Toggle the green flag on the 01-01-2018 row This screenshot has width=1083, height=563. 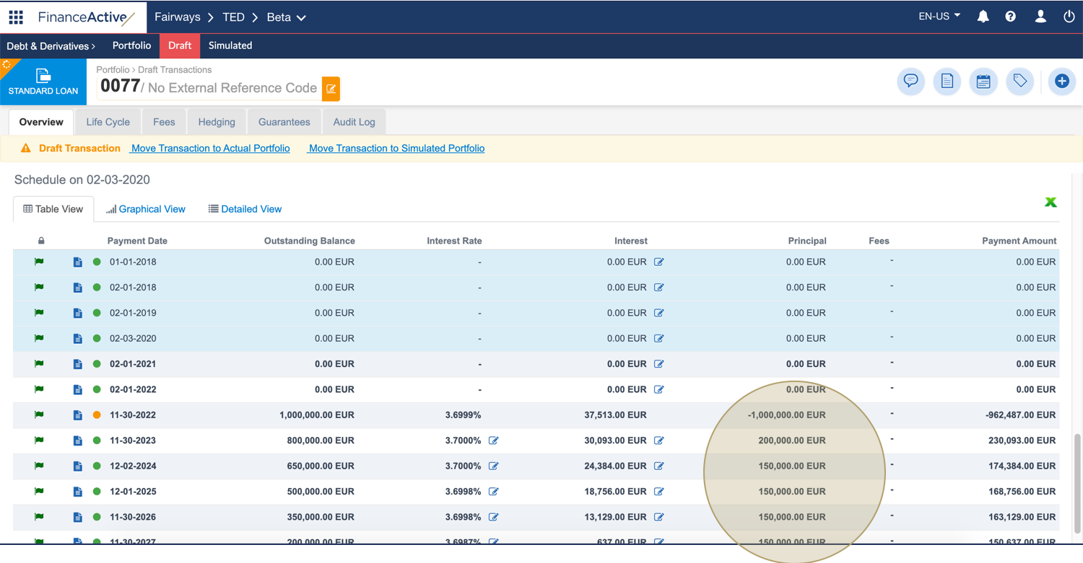(x=39, y=262)
